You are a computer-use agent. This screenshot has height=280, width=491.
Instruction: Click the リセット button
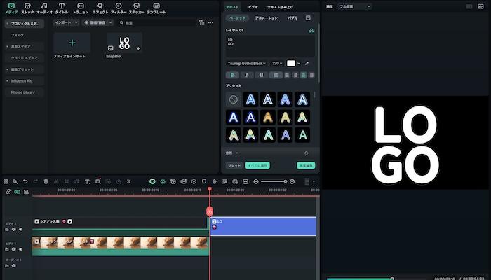click(233, 165)
